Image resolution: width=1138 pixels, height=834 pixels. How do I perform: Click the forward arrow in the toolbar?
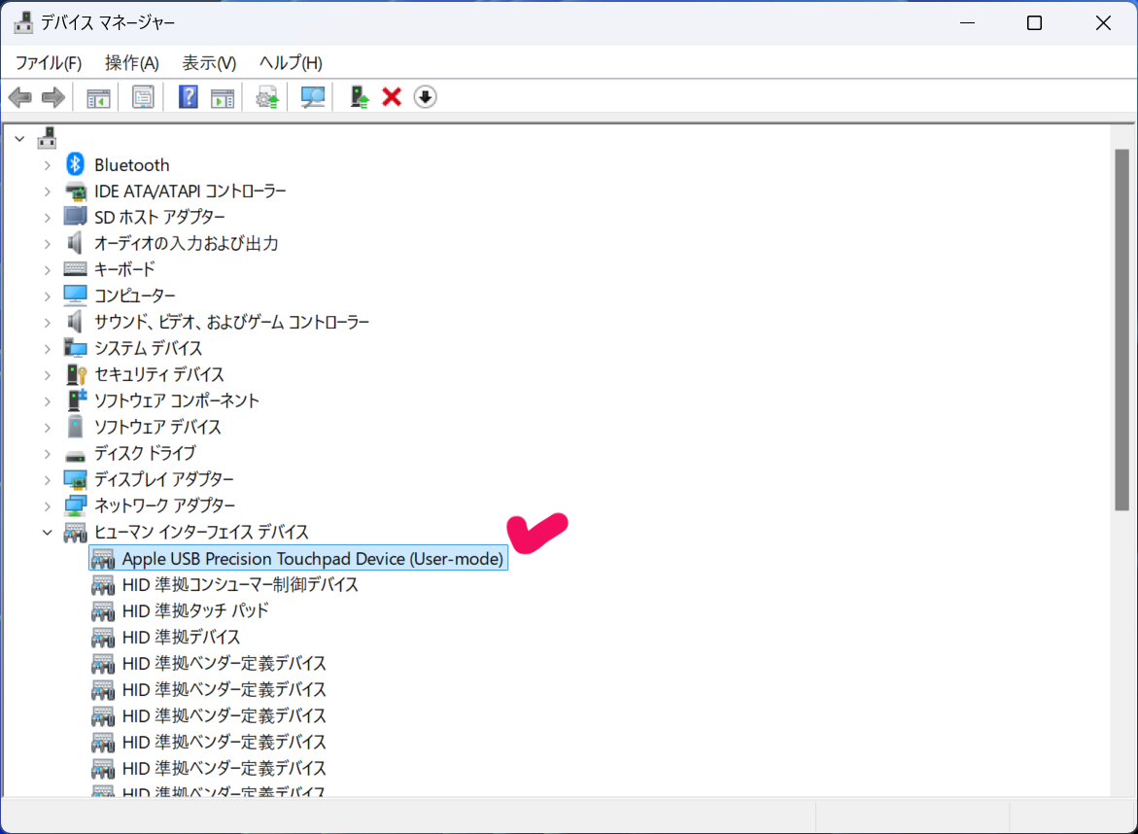[53, 97]
